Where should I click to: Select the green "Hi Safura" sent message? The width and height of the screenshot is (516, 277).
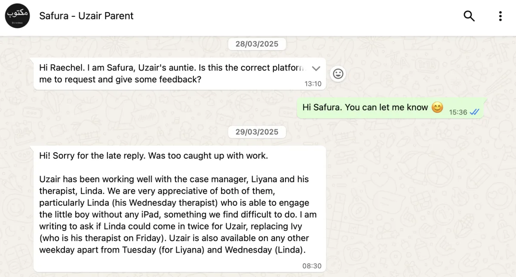coord(365,107)
